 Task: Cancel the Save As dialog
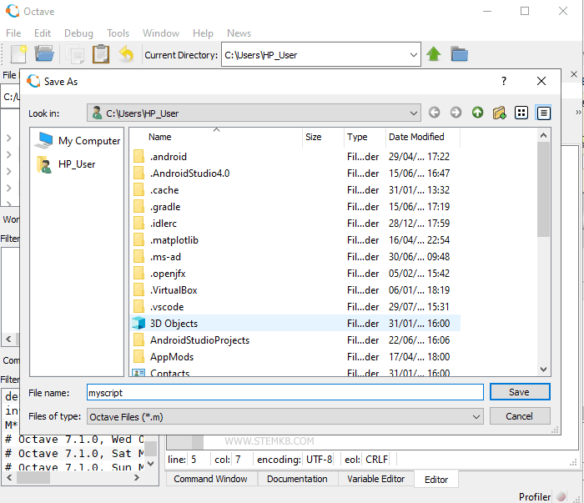(519, 416)
